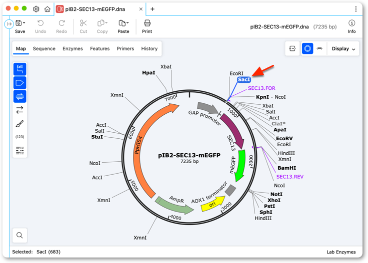The height and width of the screenshot is (263, 368).
Task: Select the circular map view toggle
Action: click(x=307, y=49)
